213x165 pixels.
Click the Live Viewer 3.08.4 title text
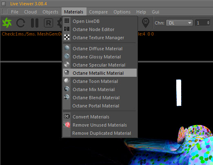point(29,4)
